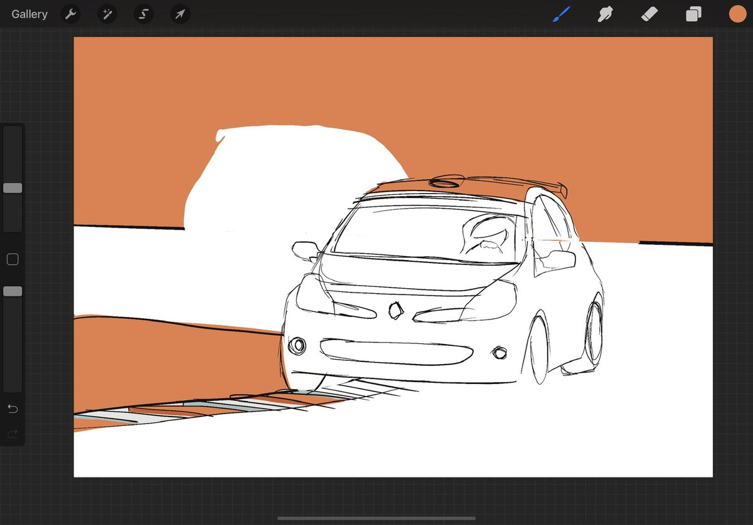Screen dimensions: 753x525
Task: Select the Eraser tool
Action: pos(649,14)
